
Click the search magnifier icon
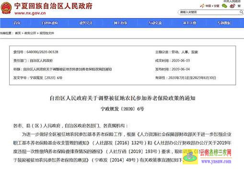point(241,12)
